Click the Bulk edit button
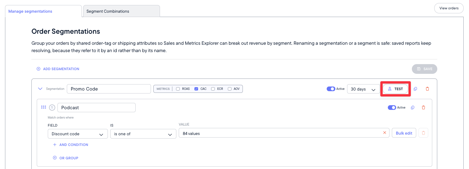The width and height of the screenshot is (469, 169). coord(404,133)
